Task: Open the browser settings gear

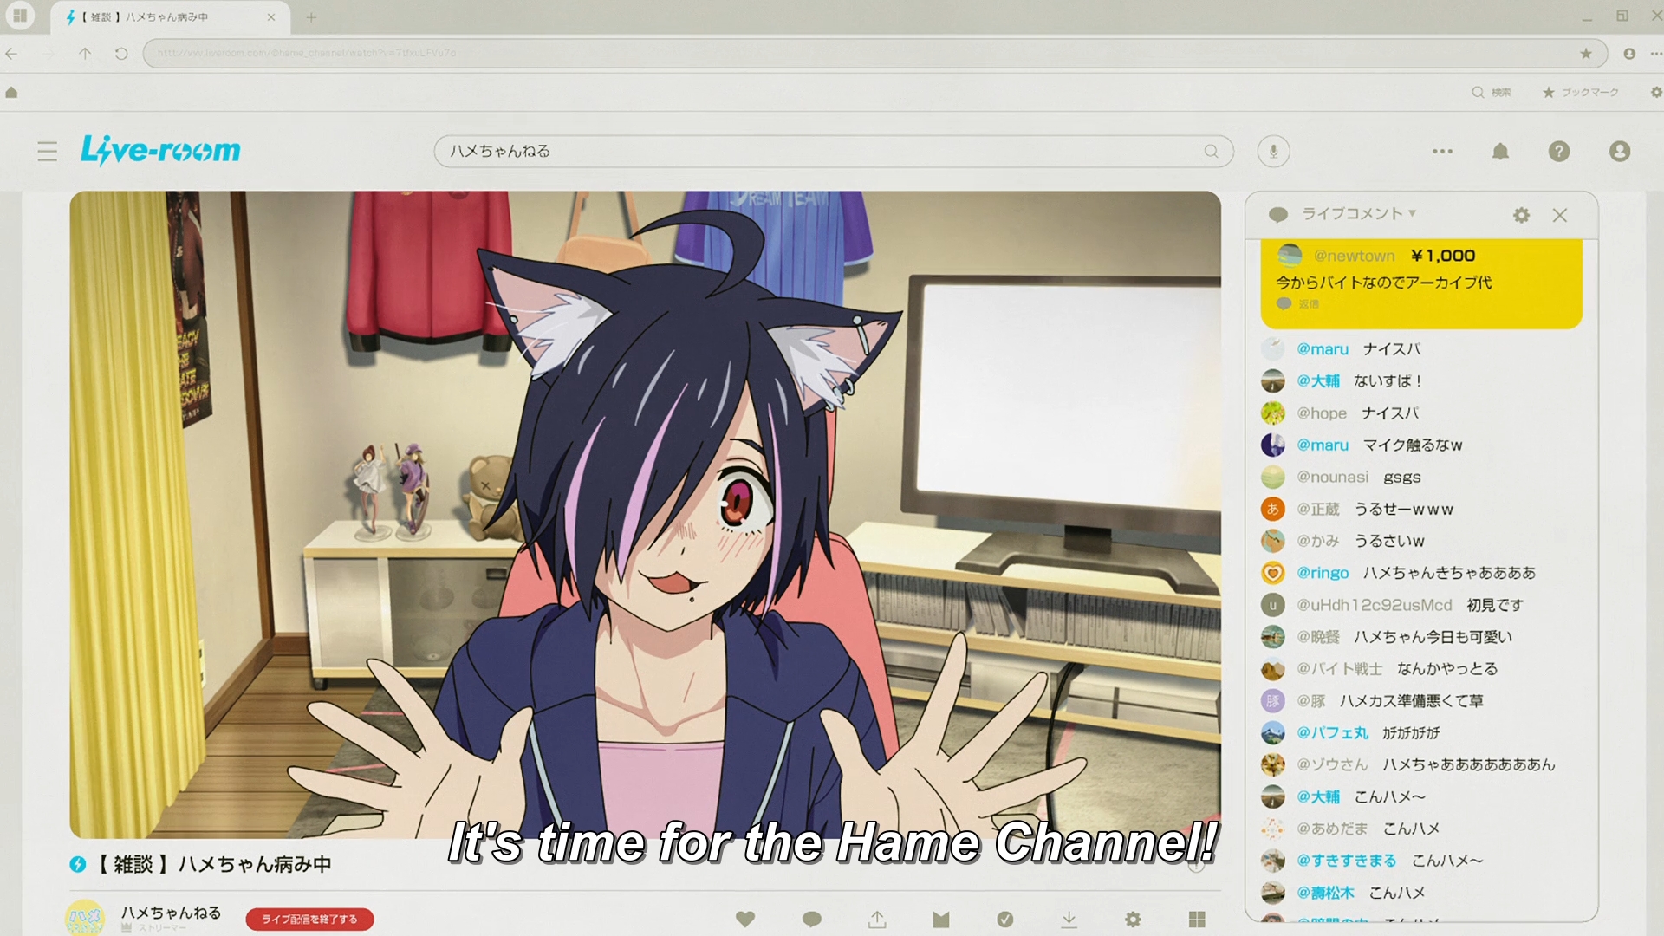Action: click(1656, 92)
